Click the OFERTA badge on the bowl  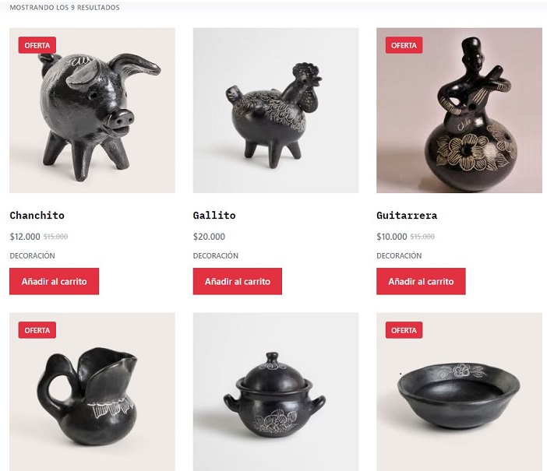404,330
